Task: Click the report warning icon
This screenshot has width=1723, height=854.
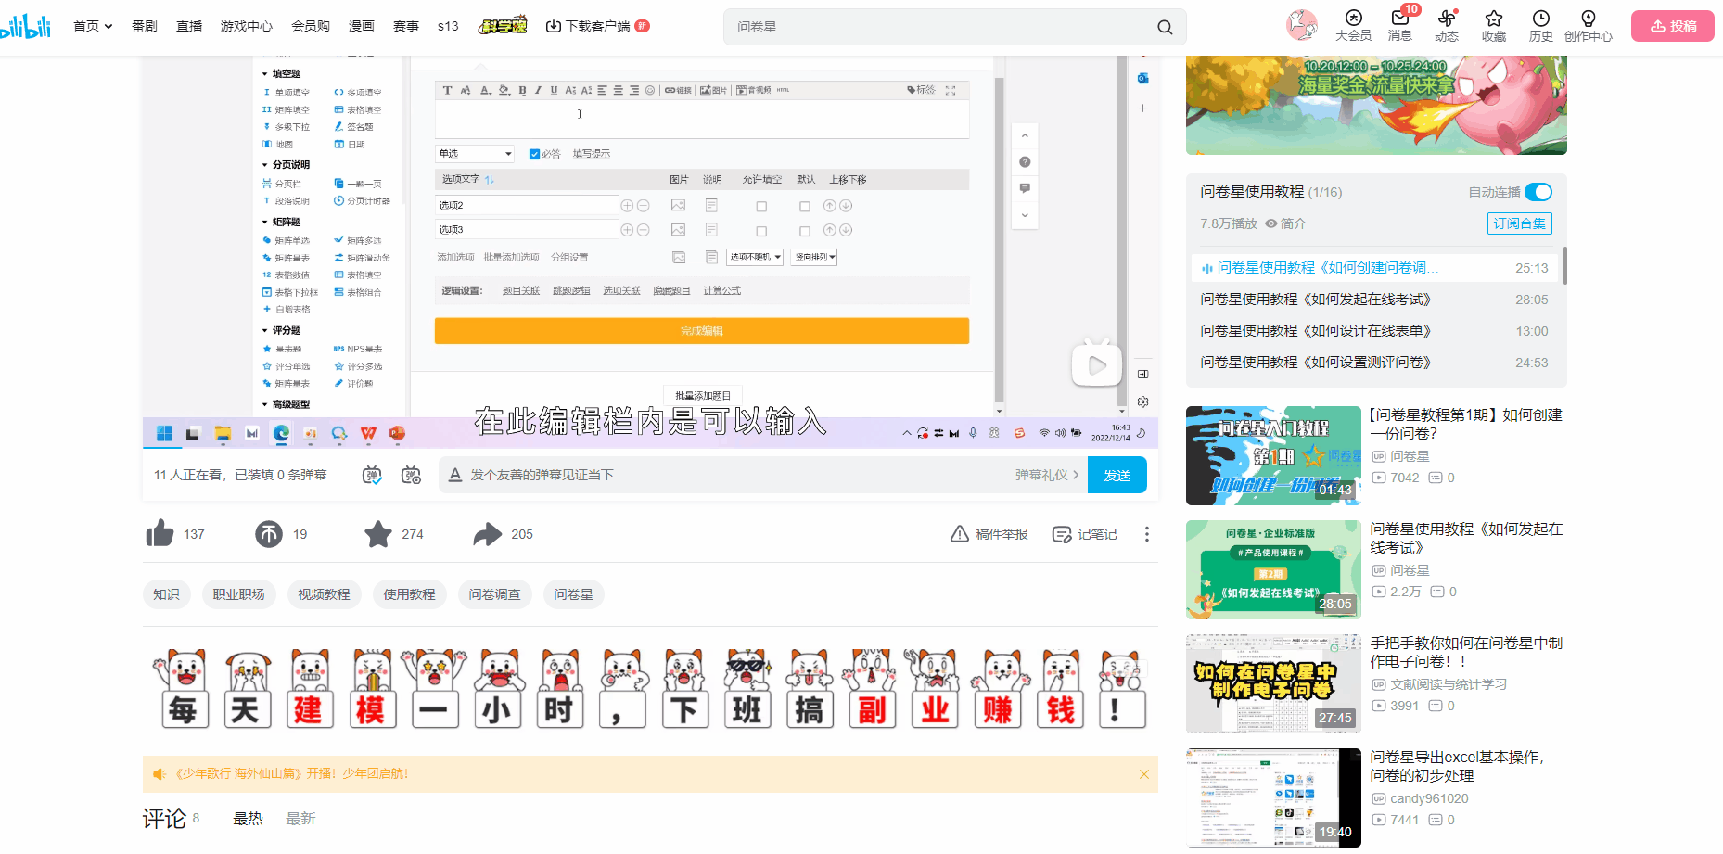Action: pyautogui.click(x=960, y=534)
